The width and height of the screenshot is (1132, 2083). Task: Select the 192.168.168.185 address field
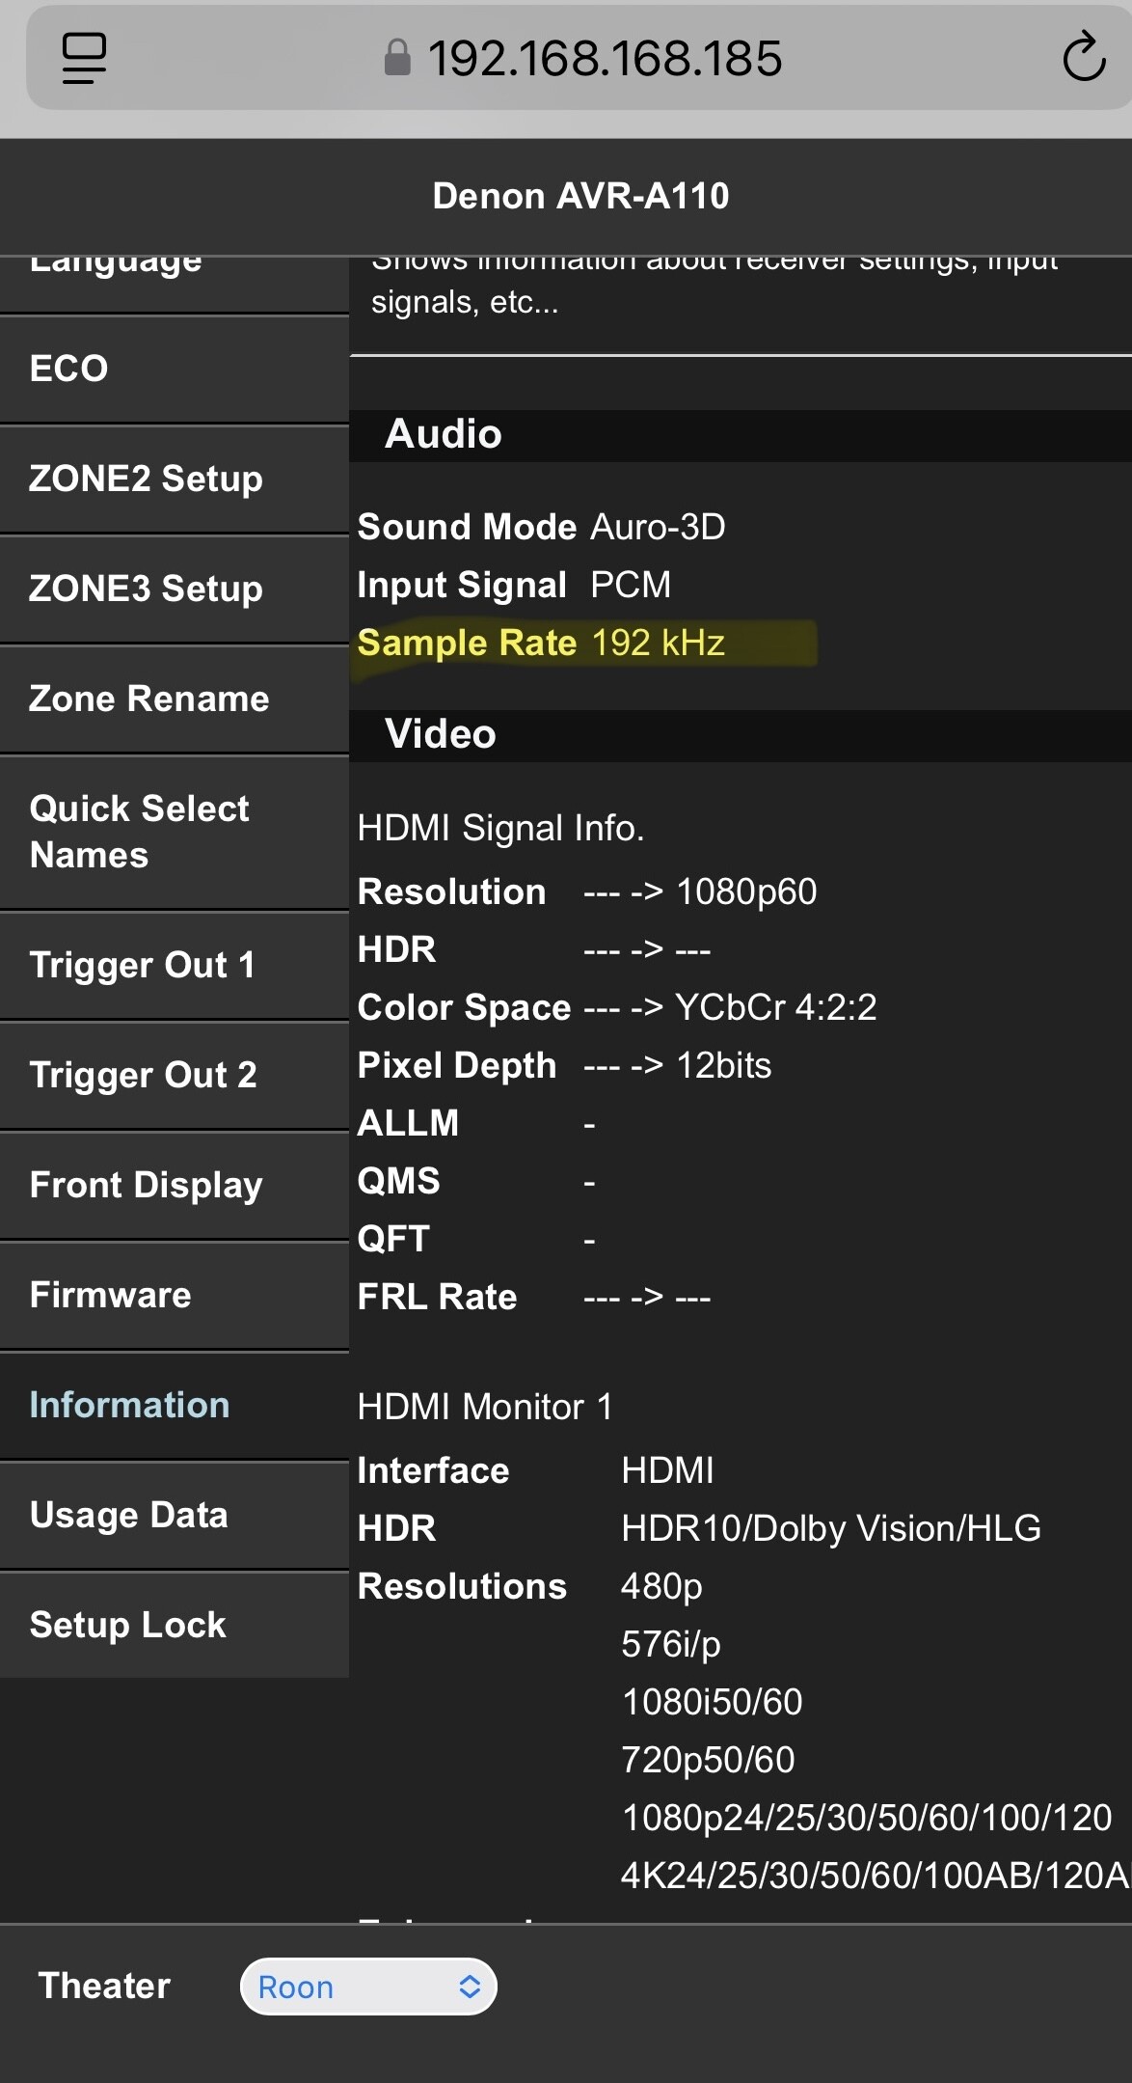pos(579,58)
